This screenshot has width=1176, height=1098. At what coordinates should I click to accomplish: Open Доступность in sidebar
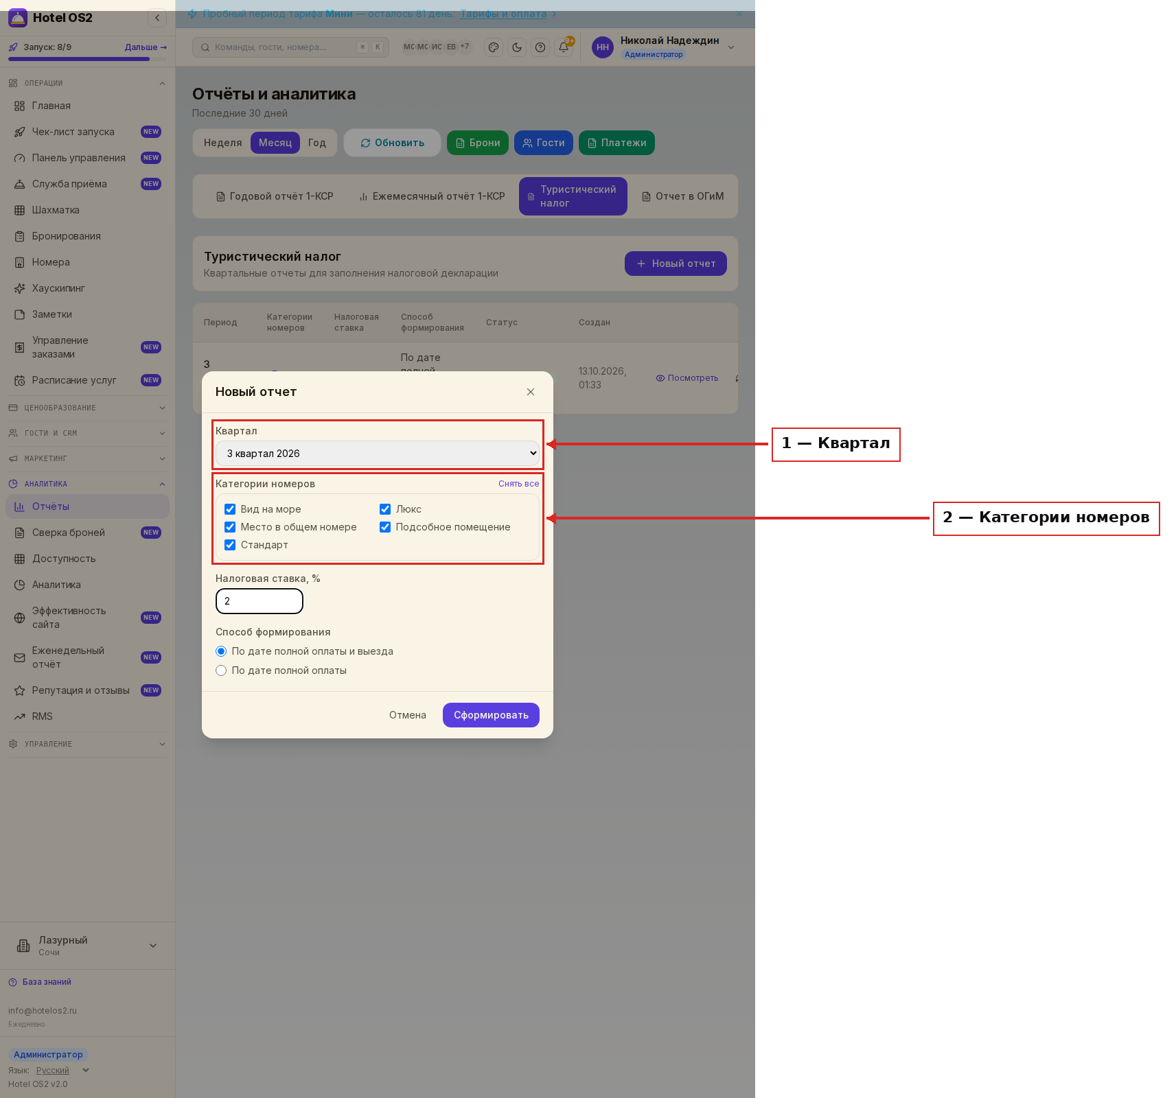pyautogui.click(x=87, y=559)
